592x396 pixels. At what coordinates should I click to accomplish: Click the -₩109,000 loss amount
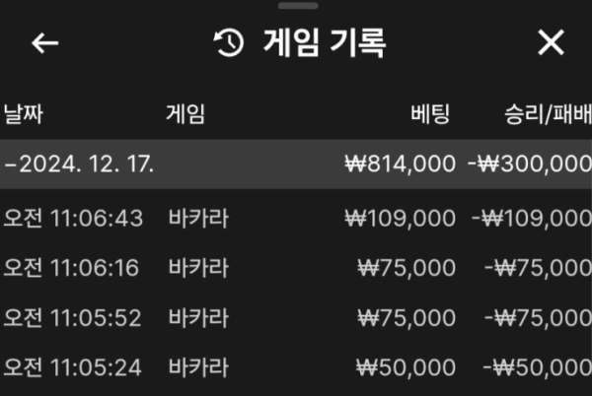[532, 219]
